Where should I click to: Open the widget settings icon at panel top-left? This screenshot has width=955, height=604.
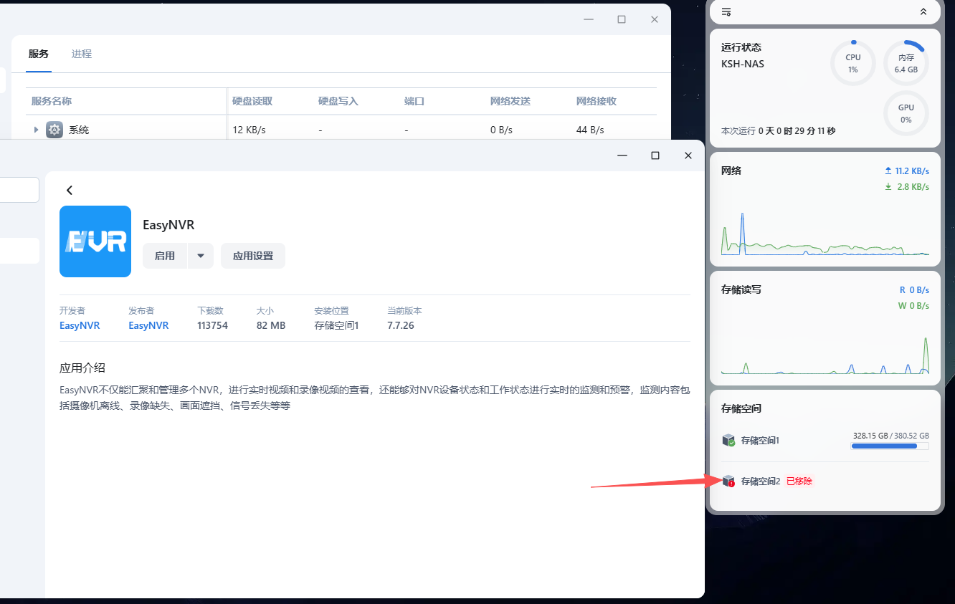pos(726,12)
